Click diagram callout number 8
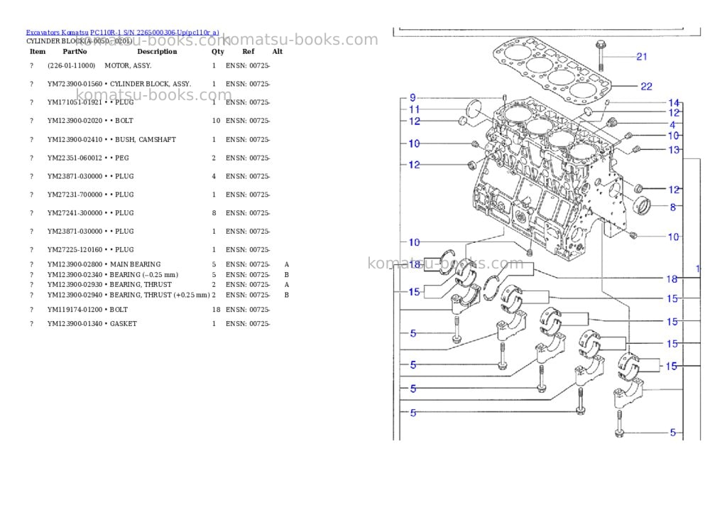 click(673, 207)
